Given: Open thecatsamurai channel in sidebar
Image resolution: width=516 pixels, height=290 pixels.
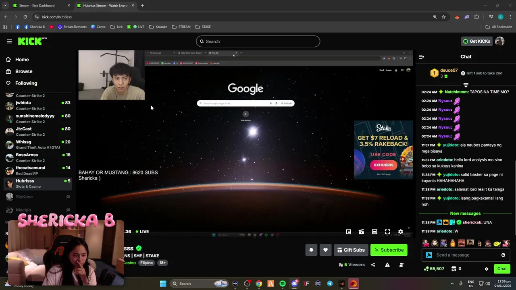Looking at the screenshot, I should point(38,170).
